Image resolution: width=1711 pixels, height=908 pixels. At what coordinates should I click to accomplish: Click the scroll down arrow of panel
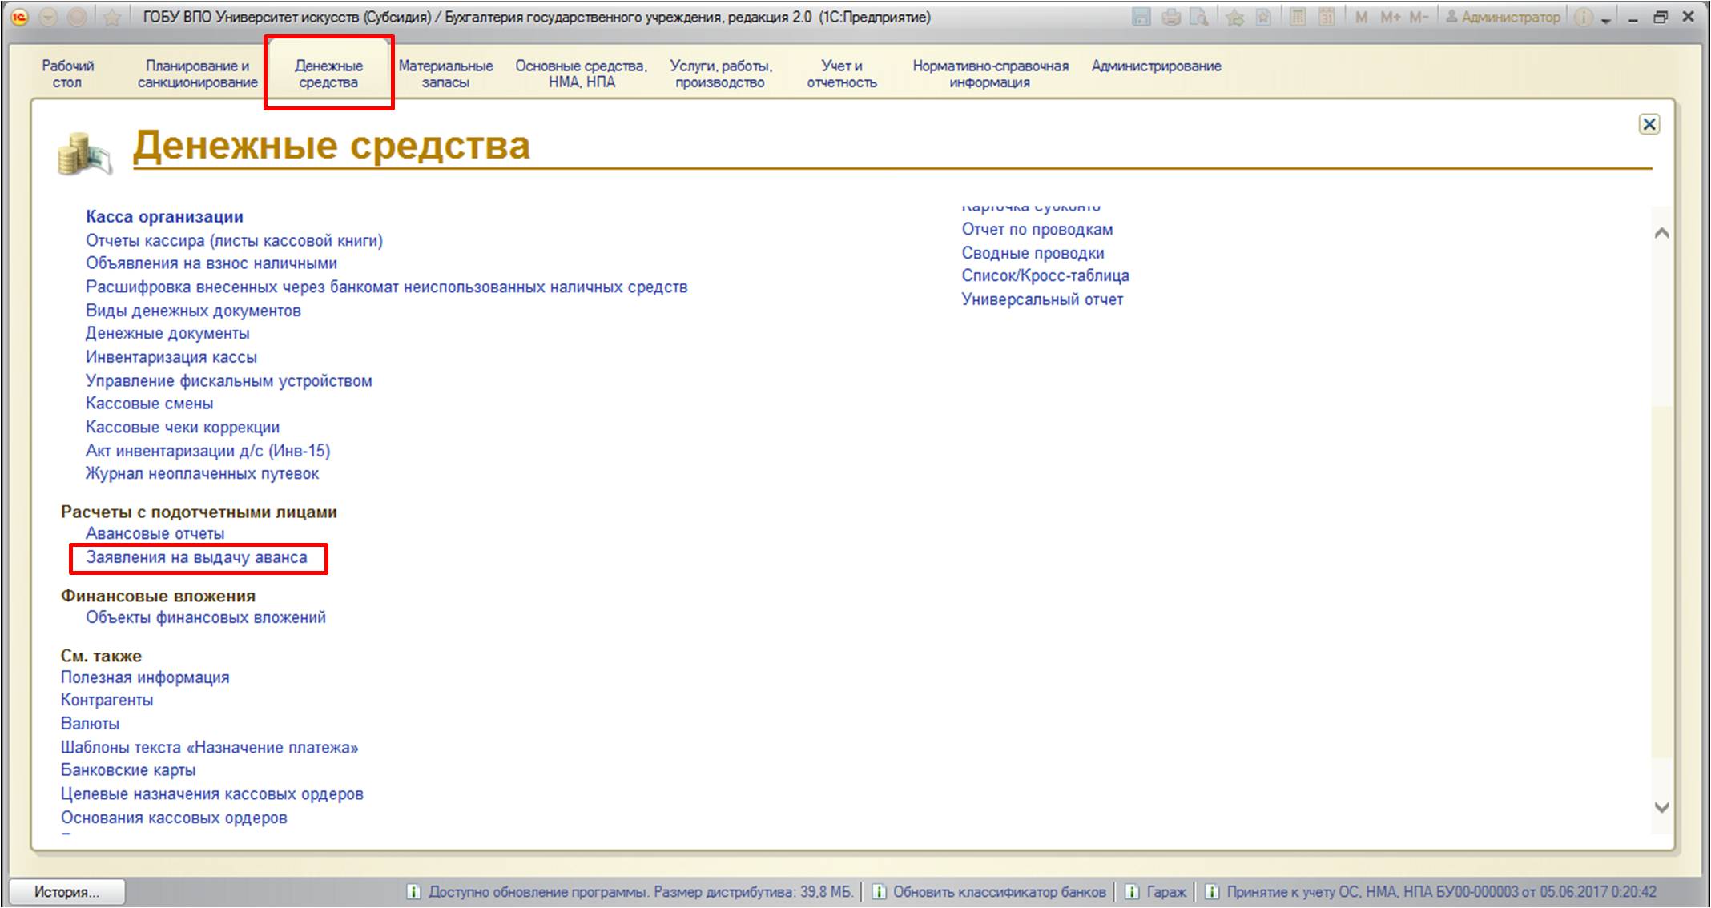tap(1661, 807)
